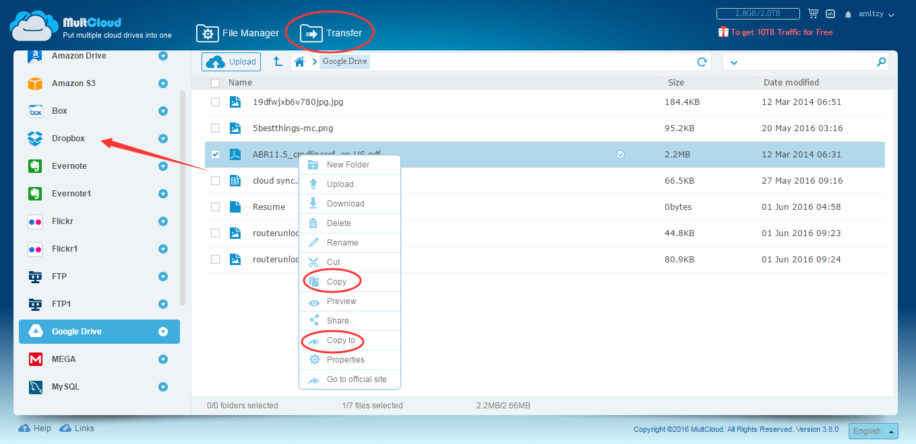This screenshot has width=916, height=444.
Task: Select all files using the header checkbox
Action: click(x=215, y=83)
